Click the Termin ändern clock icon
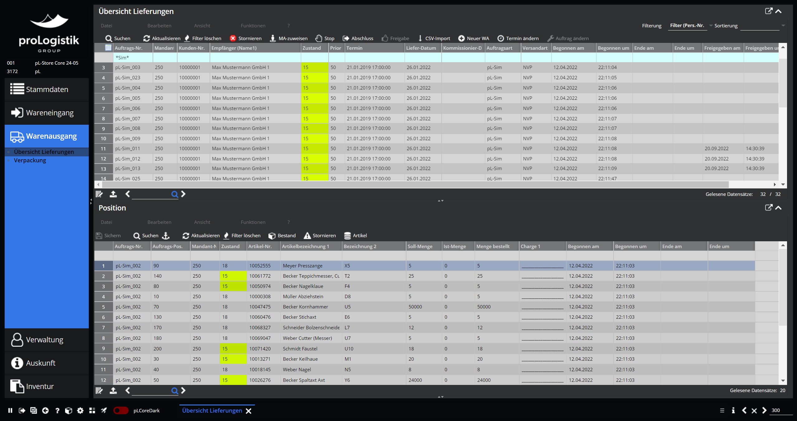797x421 pixels. point(500,38)
